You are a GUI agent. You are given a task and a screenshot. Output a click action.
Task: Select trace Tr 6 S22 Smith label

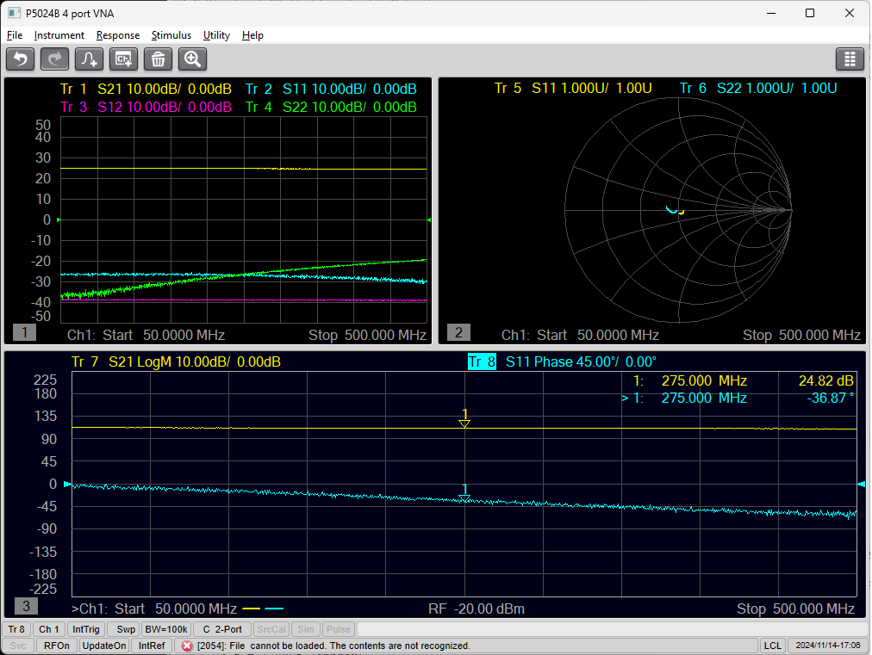click(758, 89)
